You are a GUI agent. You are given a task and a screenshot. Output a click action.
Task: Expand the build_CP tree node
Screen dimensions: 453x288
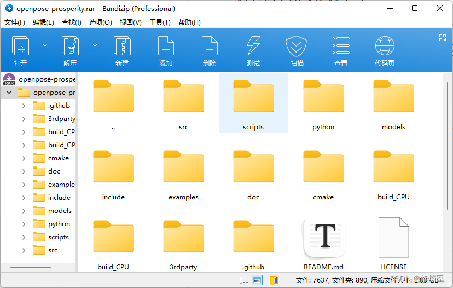click(x=24, y=132)
